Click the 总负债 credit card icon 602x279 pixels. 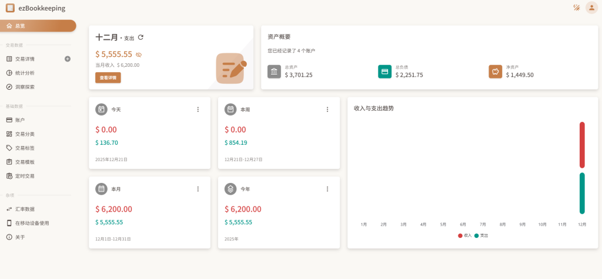384,72
